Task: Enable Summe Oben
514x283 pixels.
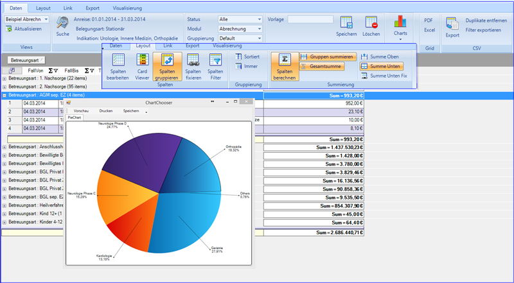Action: pos(380,56)
